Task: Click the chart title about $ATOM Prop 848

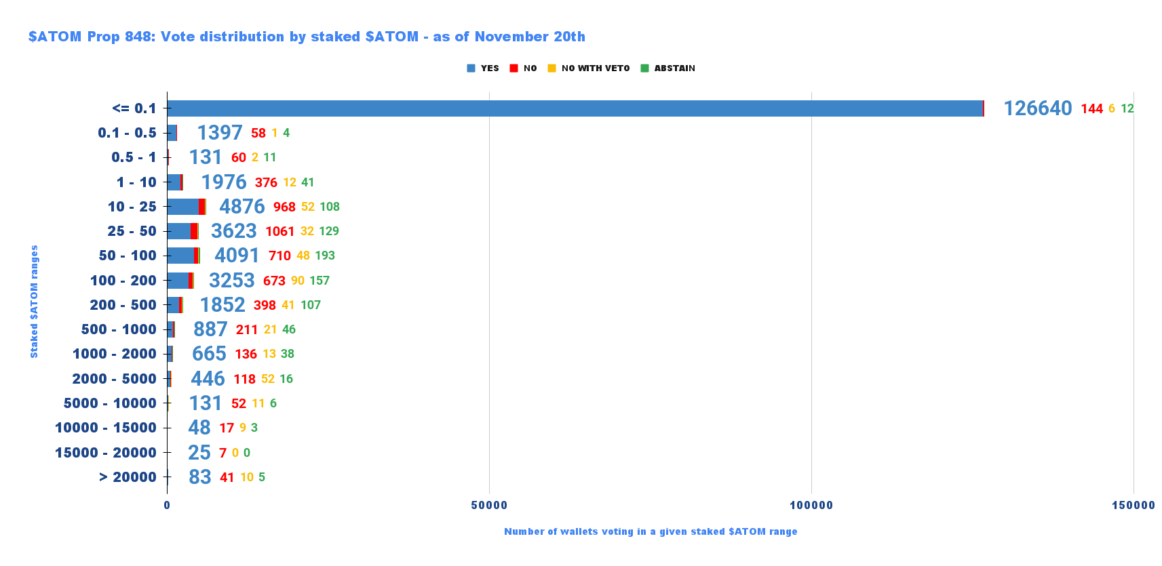Action: click(x=307, y=37)
